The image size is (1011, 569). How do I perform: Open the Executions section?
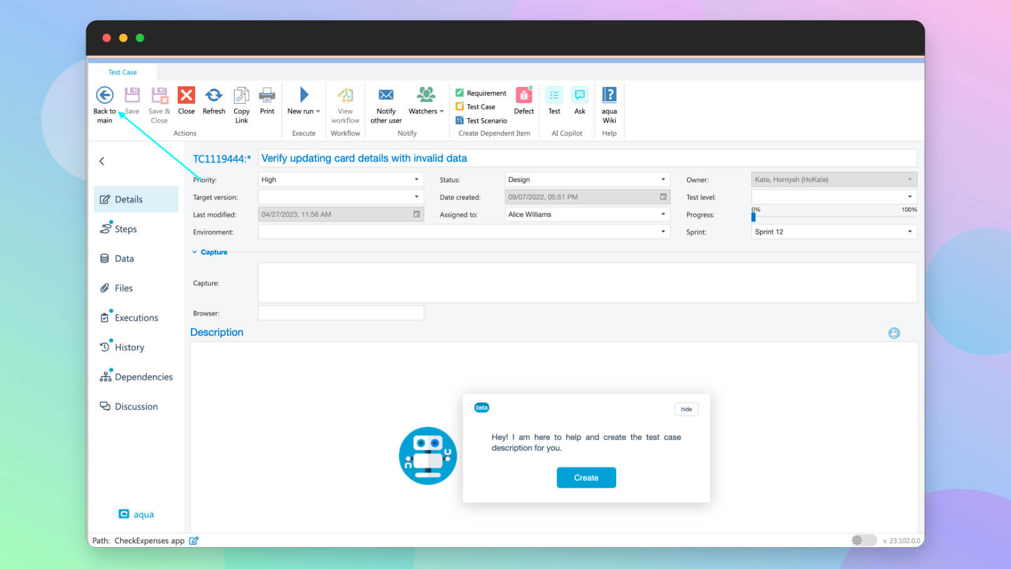coord(136,318)
